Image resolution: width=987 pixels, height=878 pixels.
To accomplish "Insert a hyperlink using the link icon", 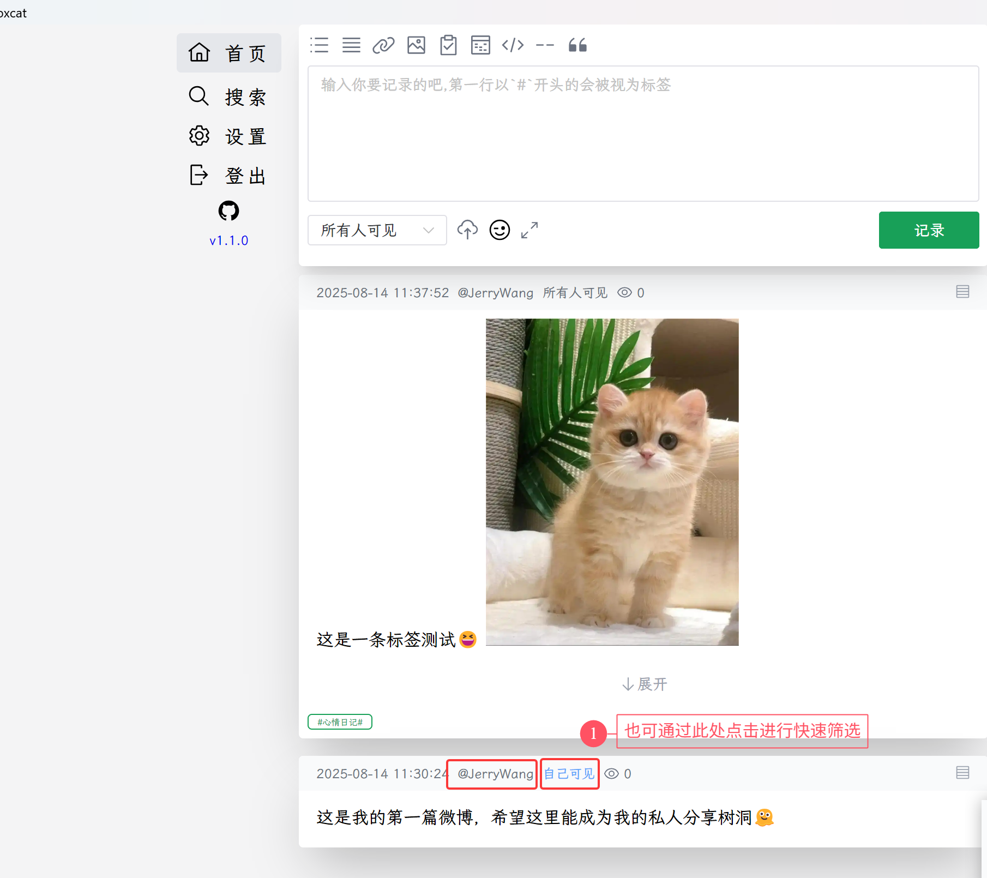I will (x=383, y=45).
